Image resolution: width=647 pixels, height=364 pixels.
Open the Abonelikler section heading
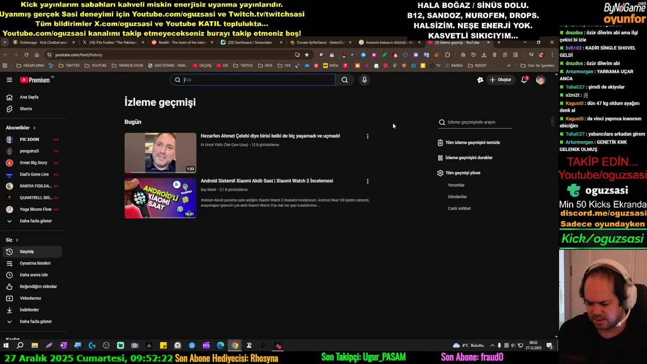pos(21,128)
